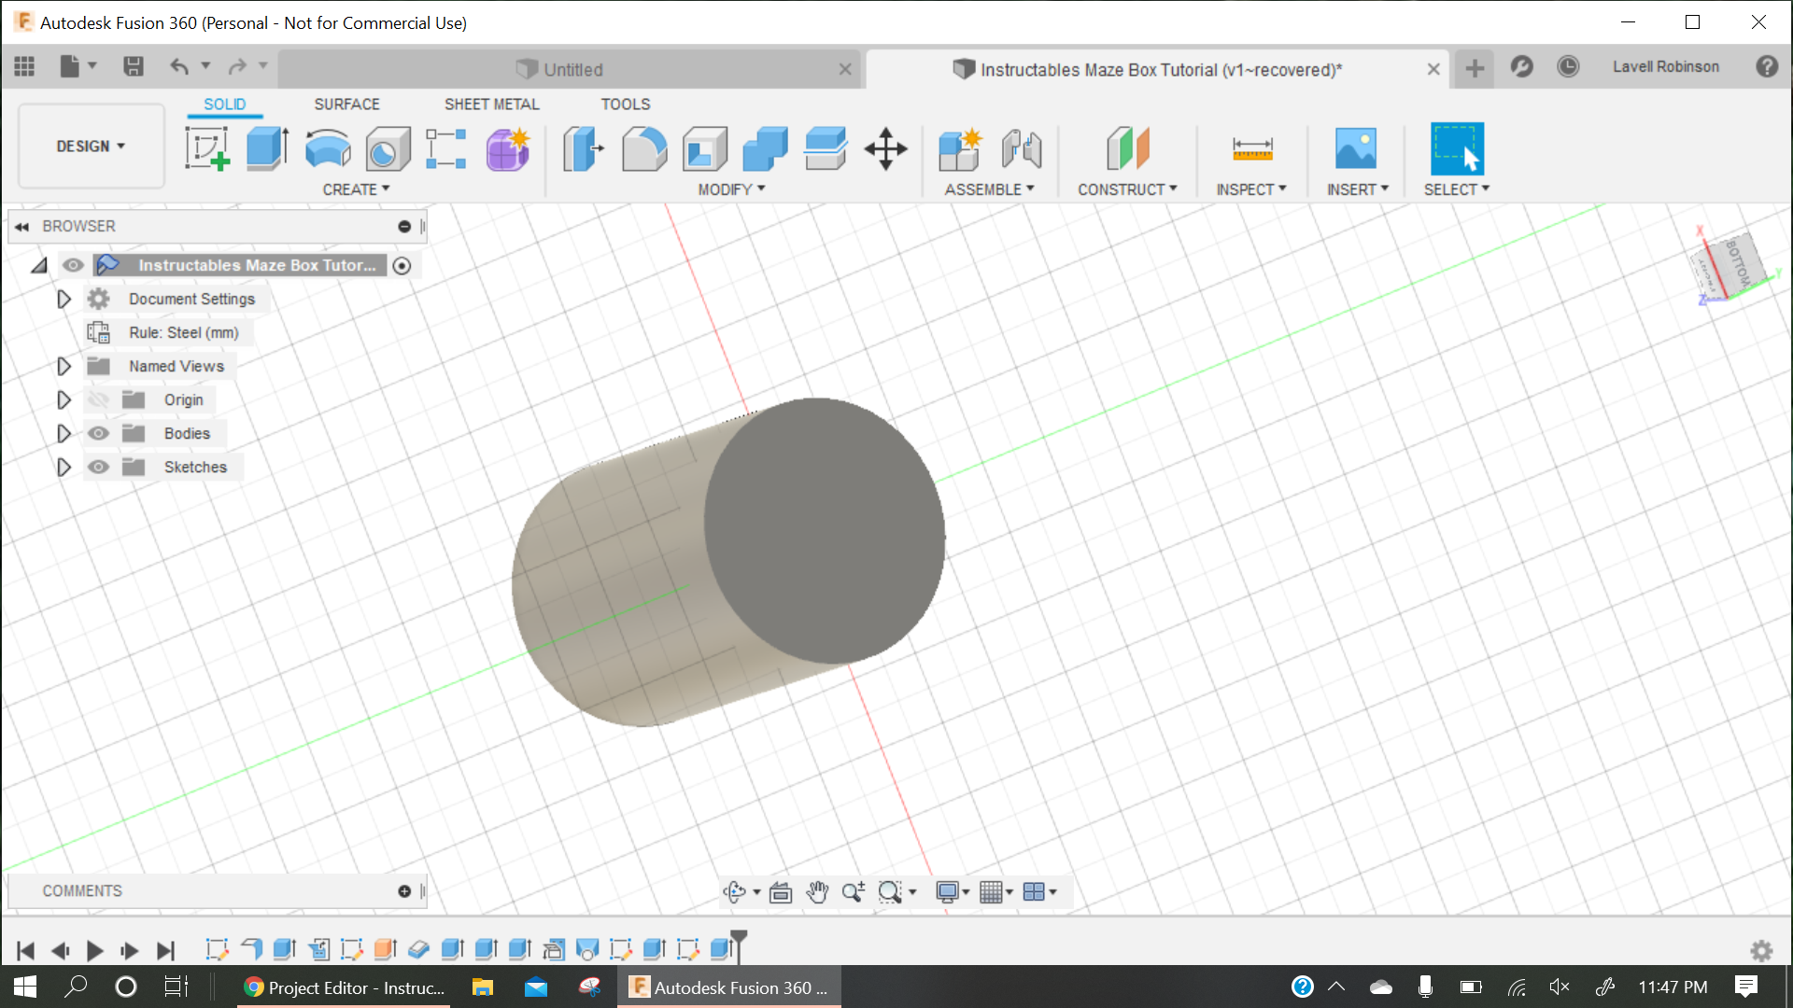This screenshot has width=1793, height=1008.
Task: Hide the Sketches folder
Action: point(98,467)
